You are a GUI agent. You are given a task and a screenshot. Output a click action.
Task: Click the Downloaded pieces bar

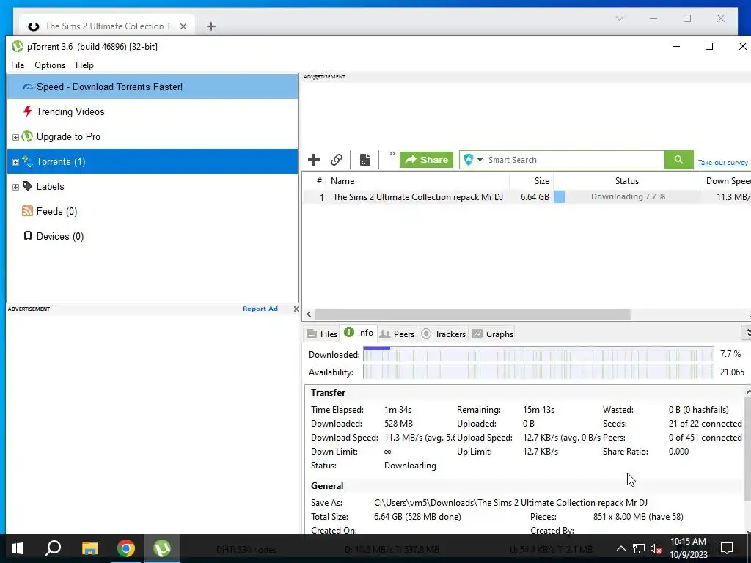click(538, 354)
